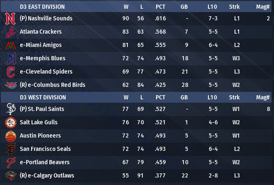Image resolution: width=274 pixels, height=185 pixels.
Task: Click the Nashville Sounds team logo
Action: [10, 18]
